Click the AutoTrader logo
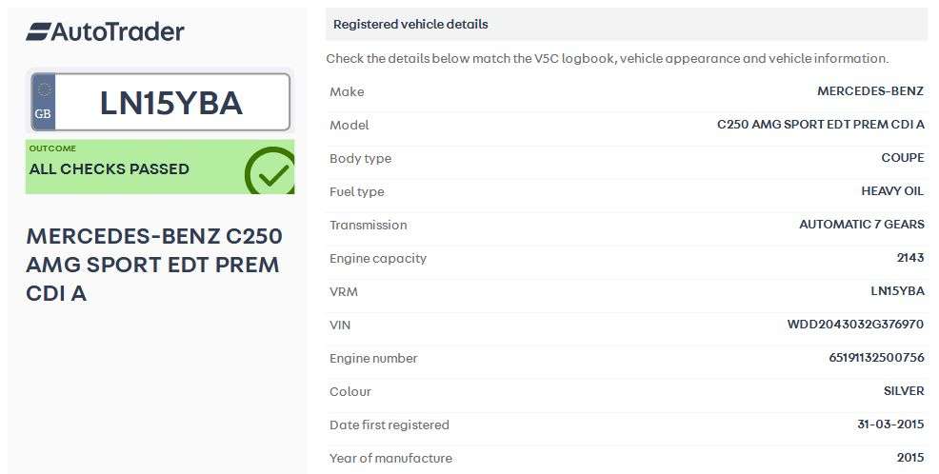Image resolution: width=939 pixels, height=474 pixels. (x=105, y=31)
